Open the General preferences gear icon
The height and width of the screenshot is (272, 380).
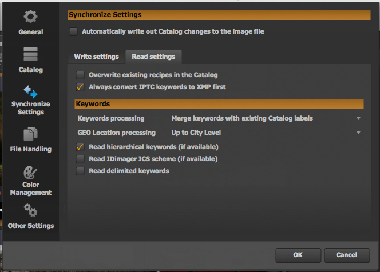(30, 17)
